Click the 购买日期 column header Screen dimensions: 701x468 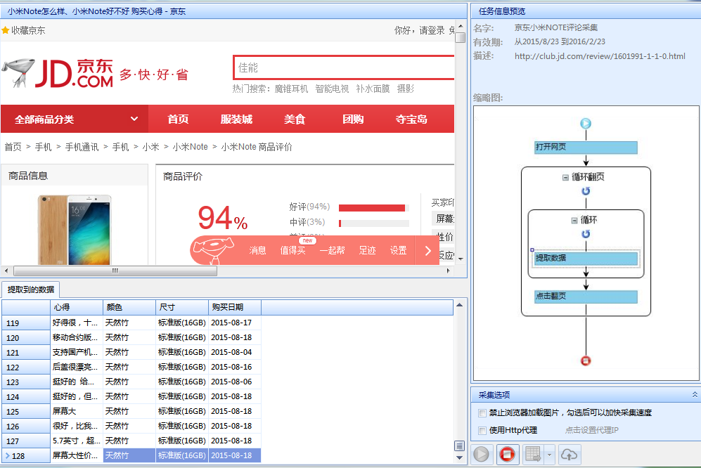pos(235,307)
